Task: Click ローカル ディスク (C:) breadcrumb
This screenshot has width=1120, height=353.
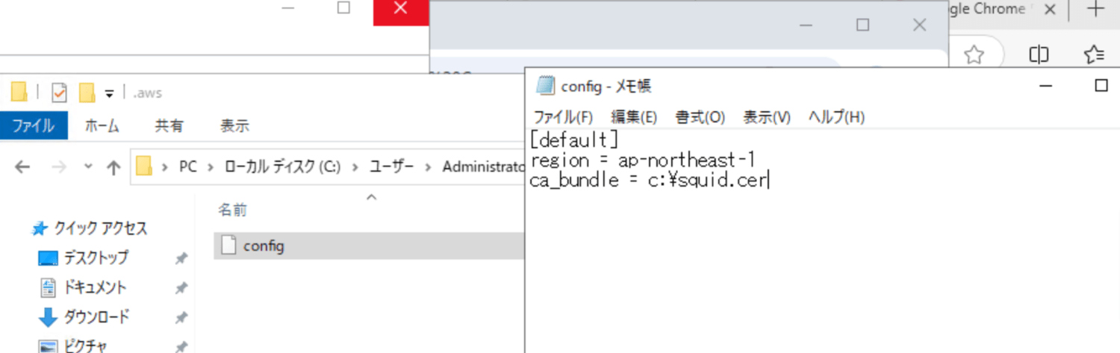Action: point(283,166)
